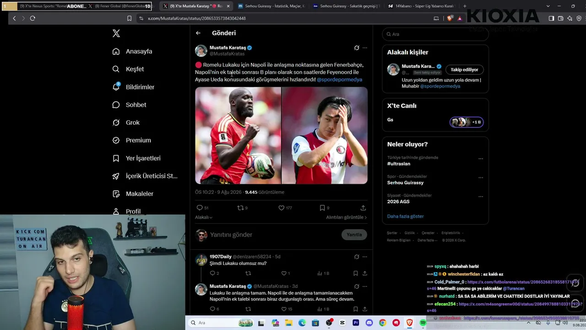Open options for #ultraslan trend
Viewport: 586px width, 330px height.
(x=481, y=159)
